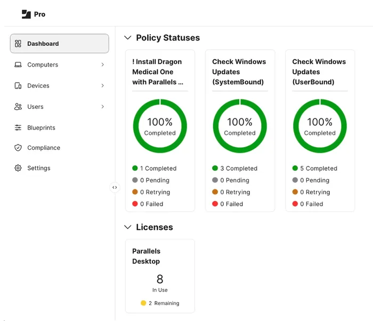
Task: Expand the Users submenu chevron
Action: tap(102, 107)
